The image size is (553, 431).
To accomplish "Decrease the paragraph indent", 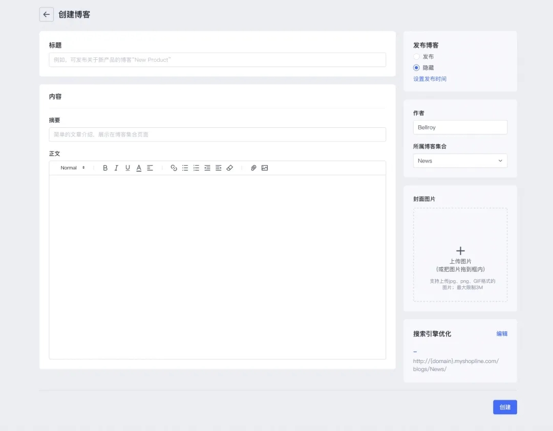I will (x=207, y=168).
